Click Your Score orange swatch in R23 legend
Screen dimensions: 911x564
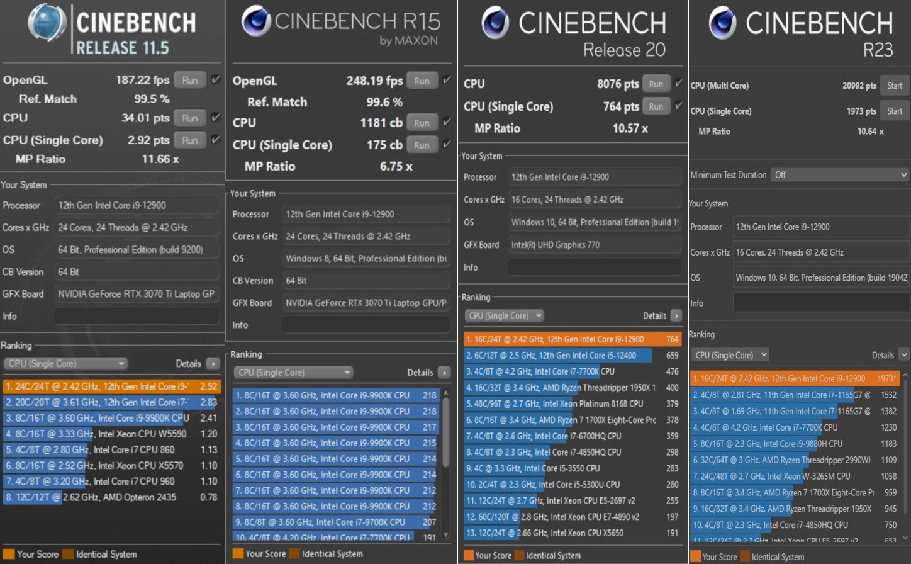click(x=695, y=556)
